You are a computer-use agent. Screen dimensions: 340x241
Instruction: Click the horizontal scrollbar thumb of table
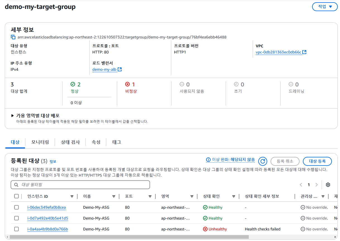tap(129, 237)
